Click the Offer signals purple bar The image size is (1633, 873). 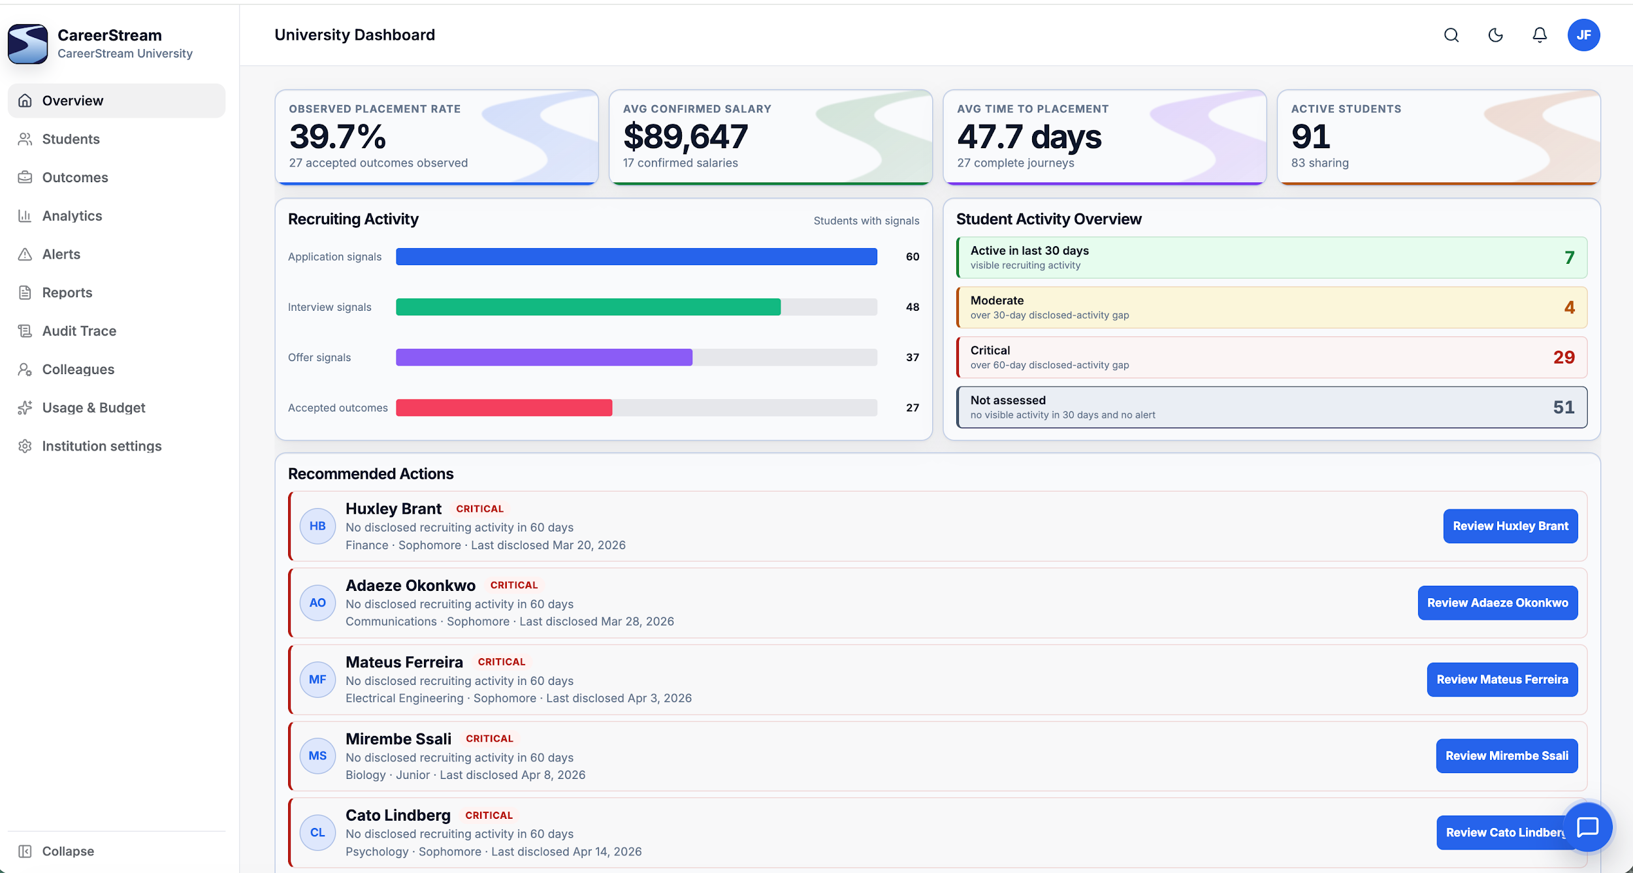[544, 357]
